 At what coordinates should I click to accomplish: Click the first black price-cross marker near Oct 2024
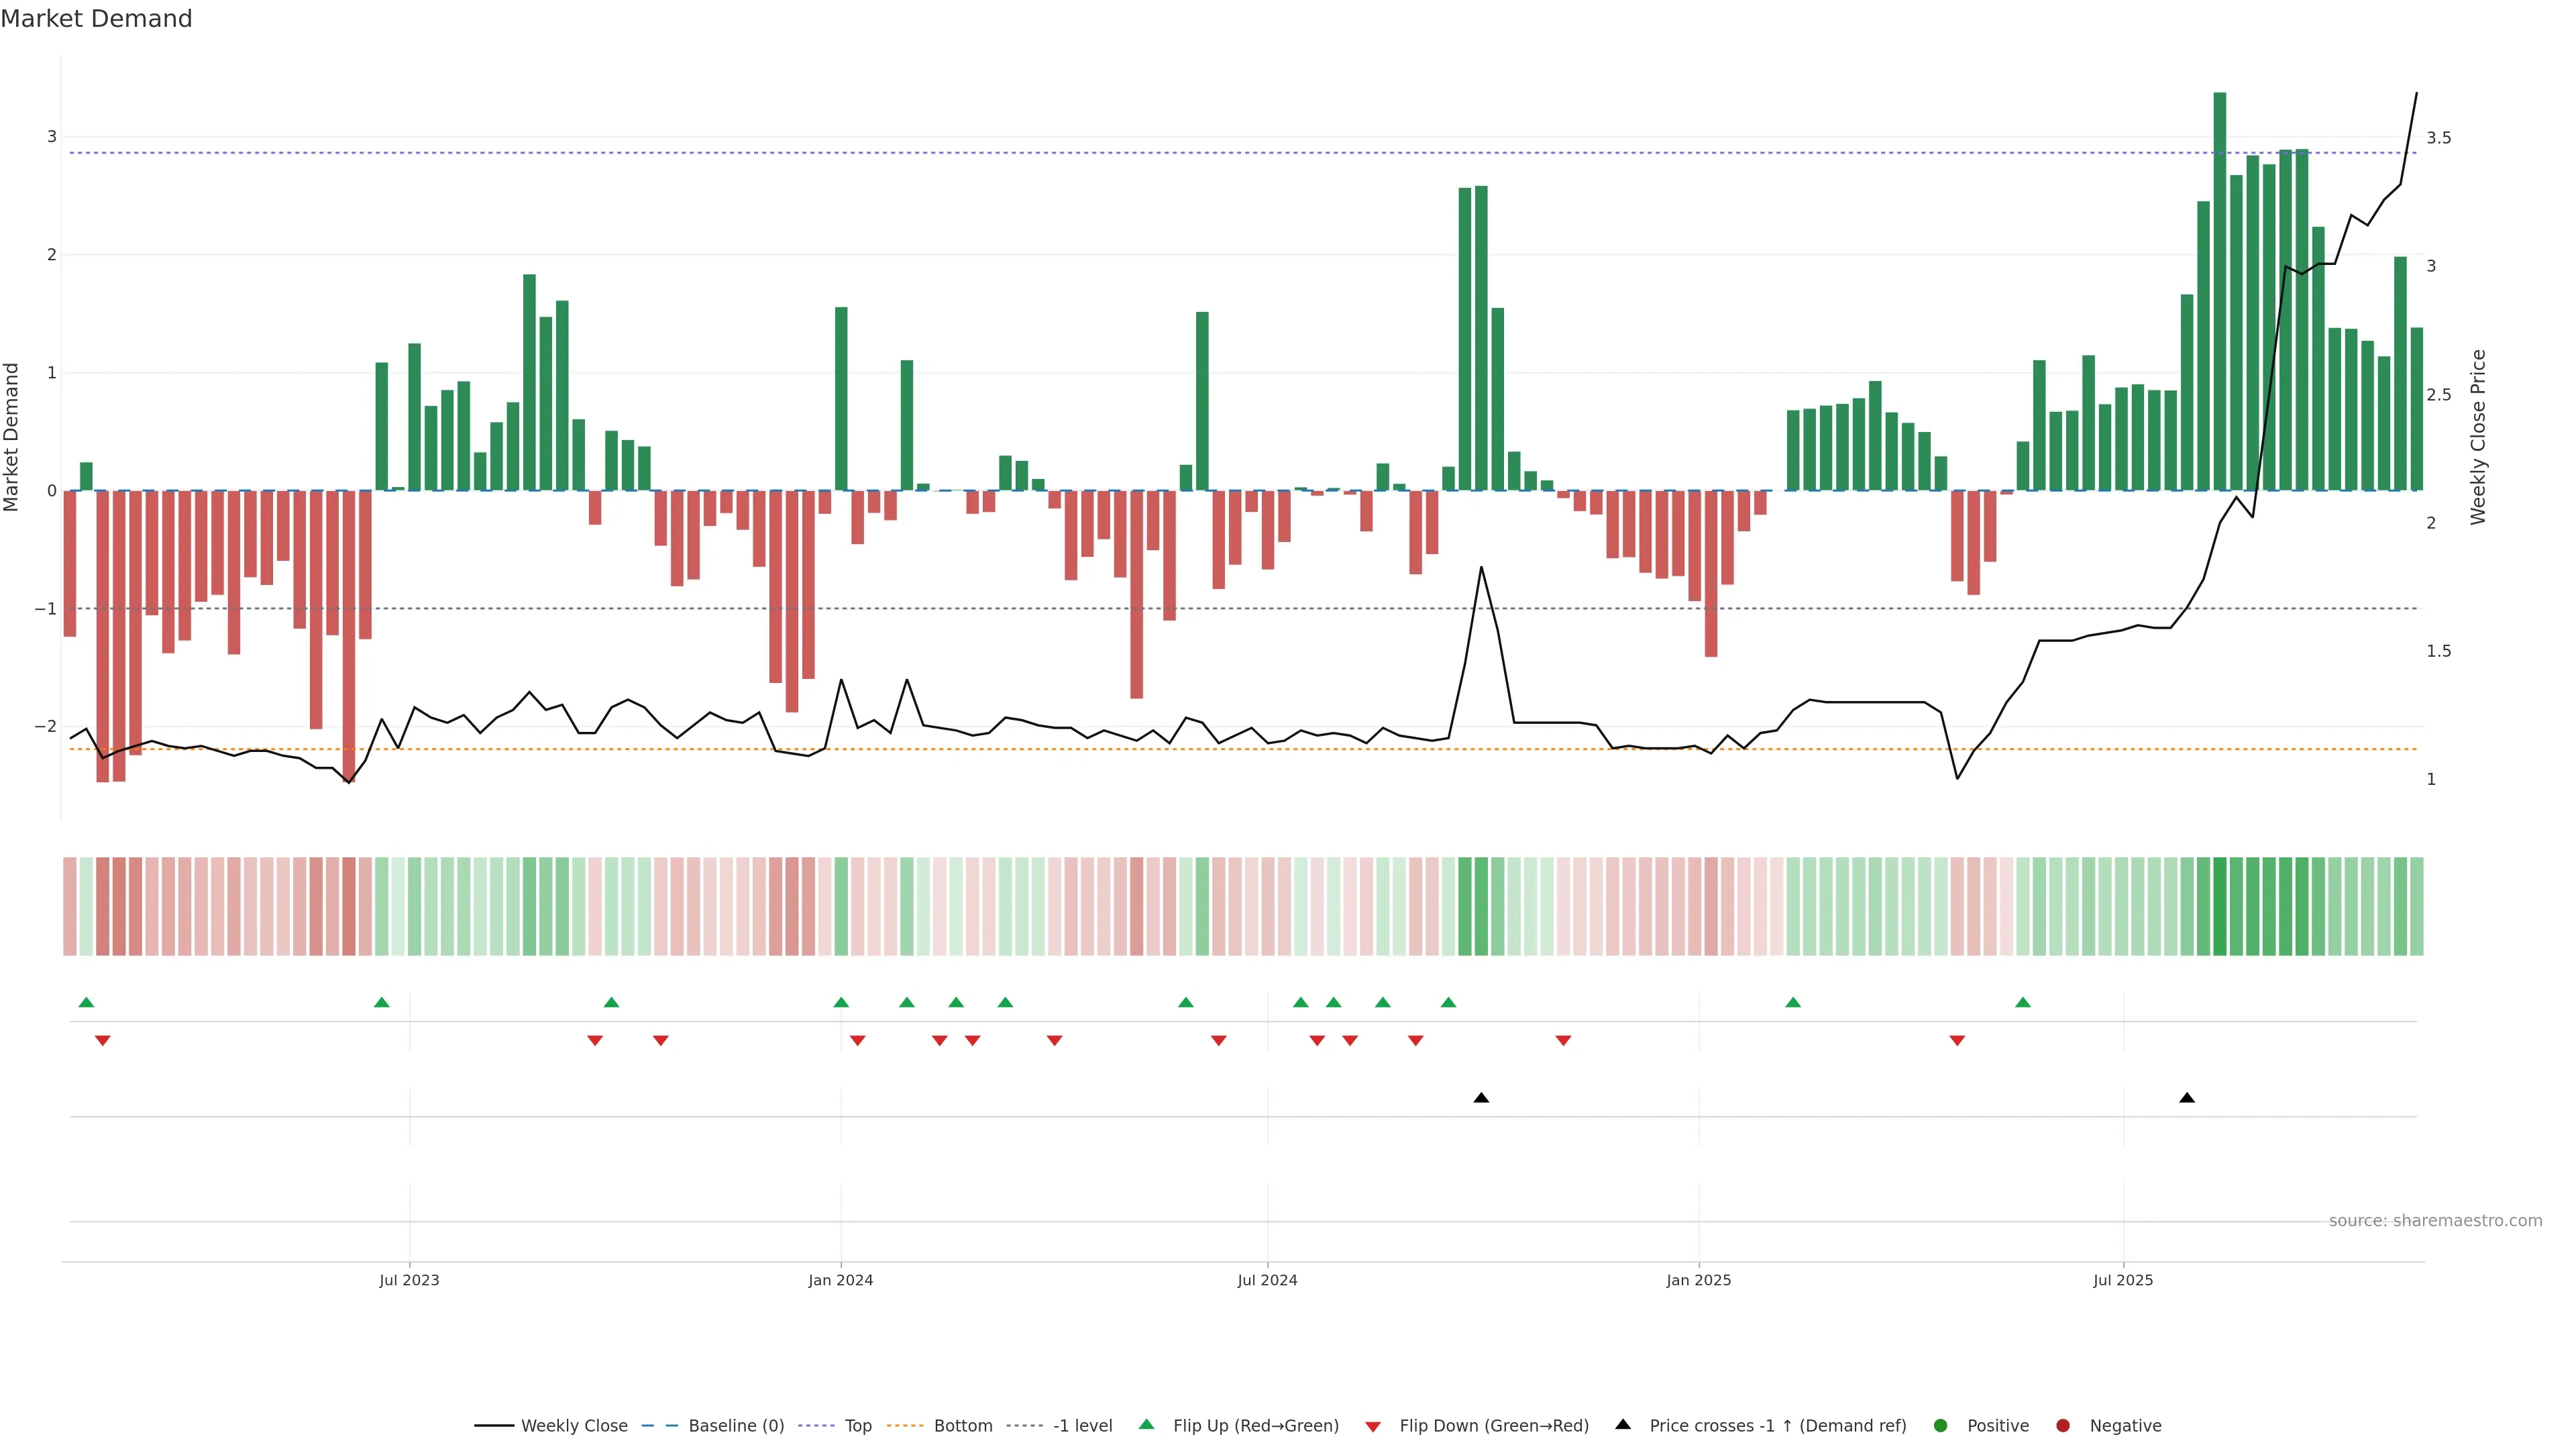tap(1481, 1098)
